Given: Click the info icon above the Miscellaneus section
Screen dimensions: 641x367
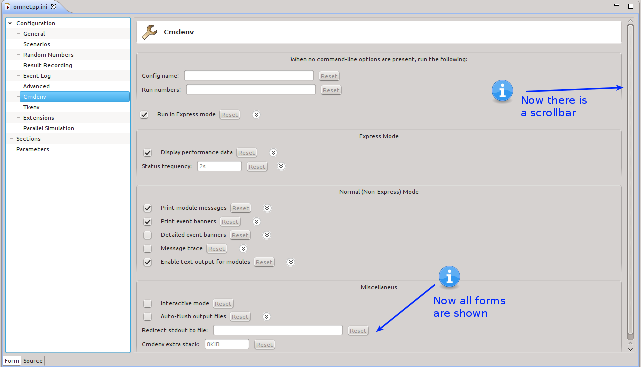Looking at the screenshot, I should click(449, 276).
